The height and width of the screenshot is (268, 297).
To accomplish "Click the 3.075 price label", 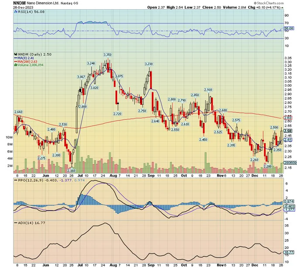I will coord(119,76).
